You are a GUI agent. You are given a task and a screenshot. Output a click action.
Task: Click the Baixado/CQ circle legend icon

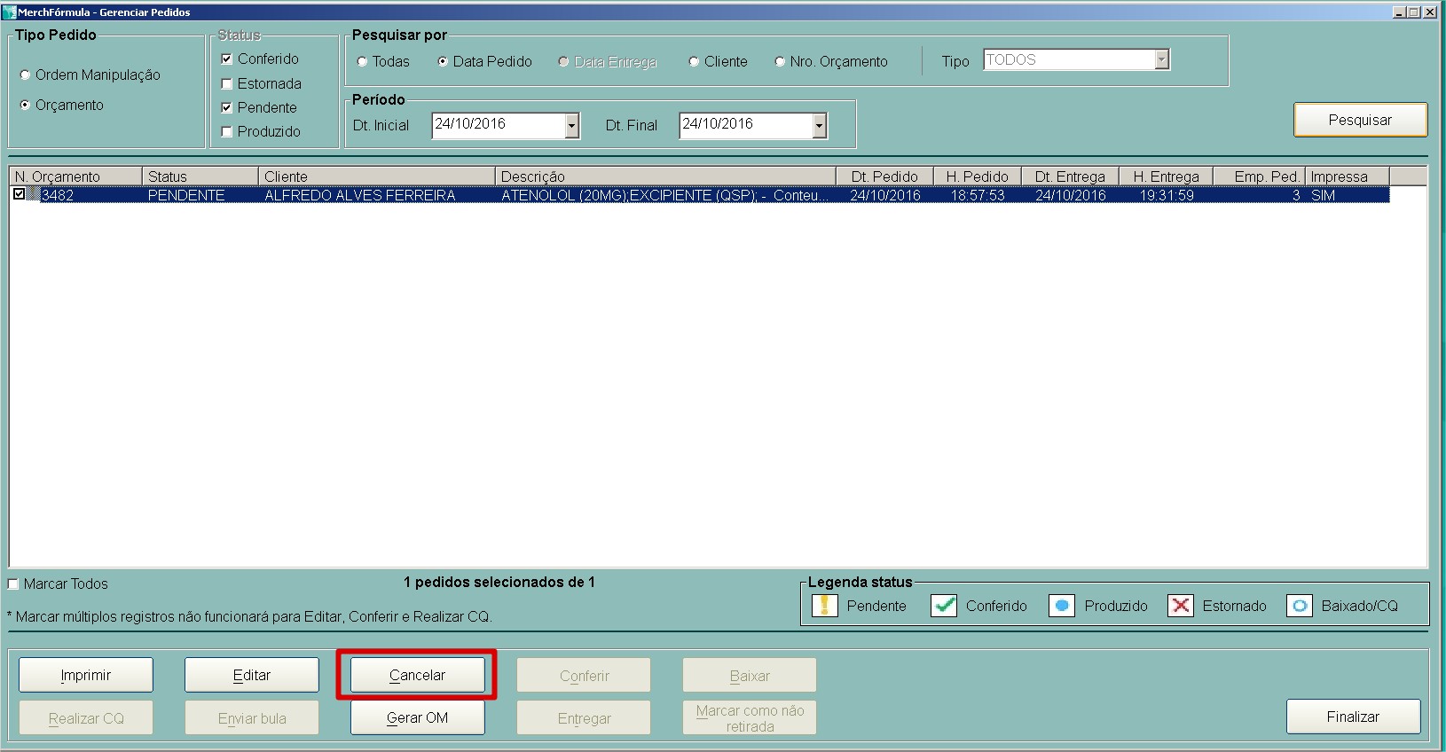[x=1299, y=606]
